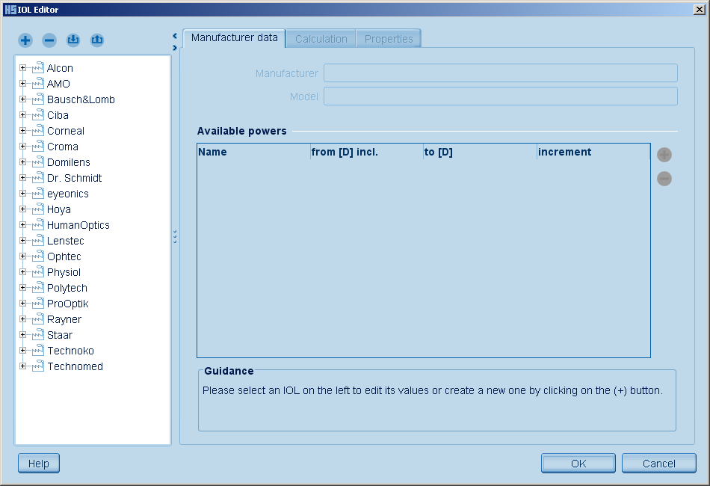Click the Alcon manufacturer folder icon
The height and width of the screenshot is (486, 710).
tap(37, 68)
